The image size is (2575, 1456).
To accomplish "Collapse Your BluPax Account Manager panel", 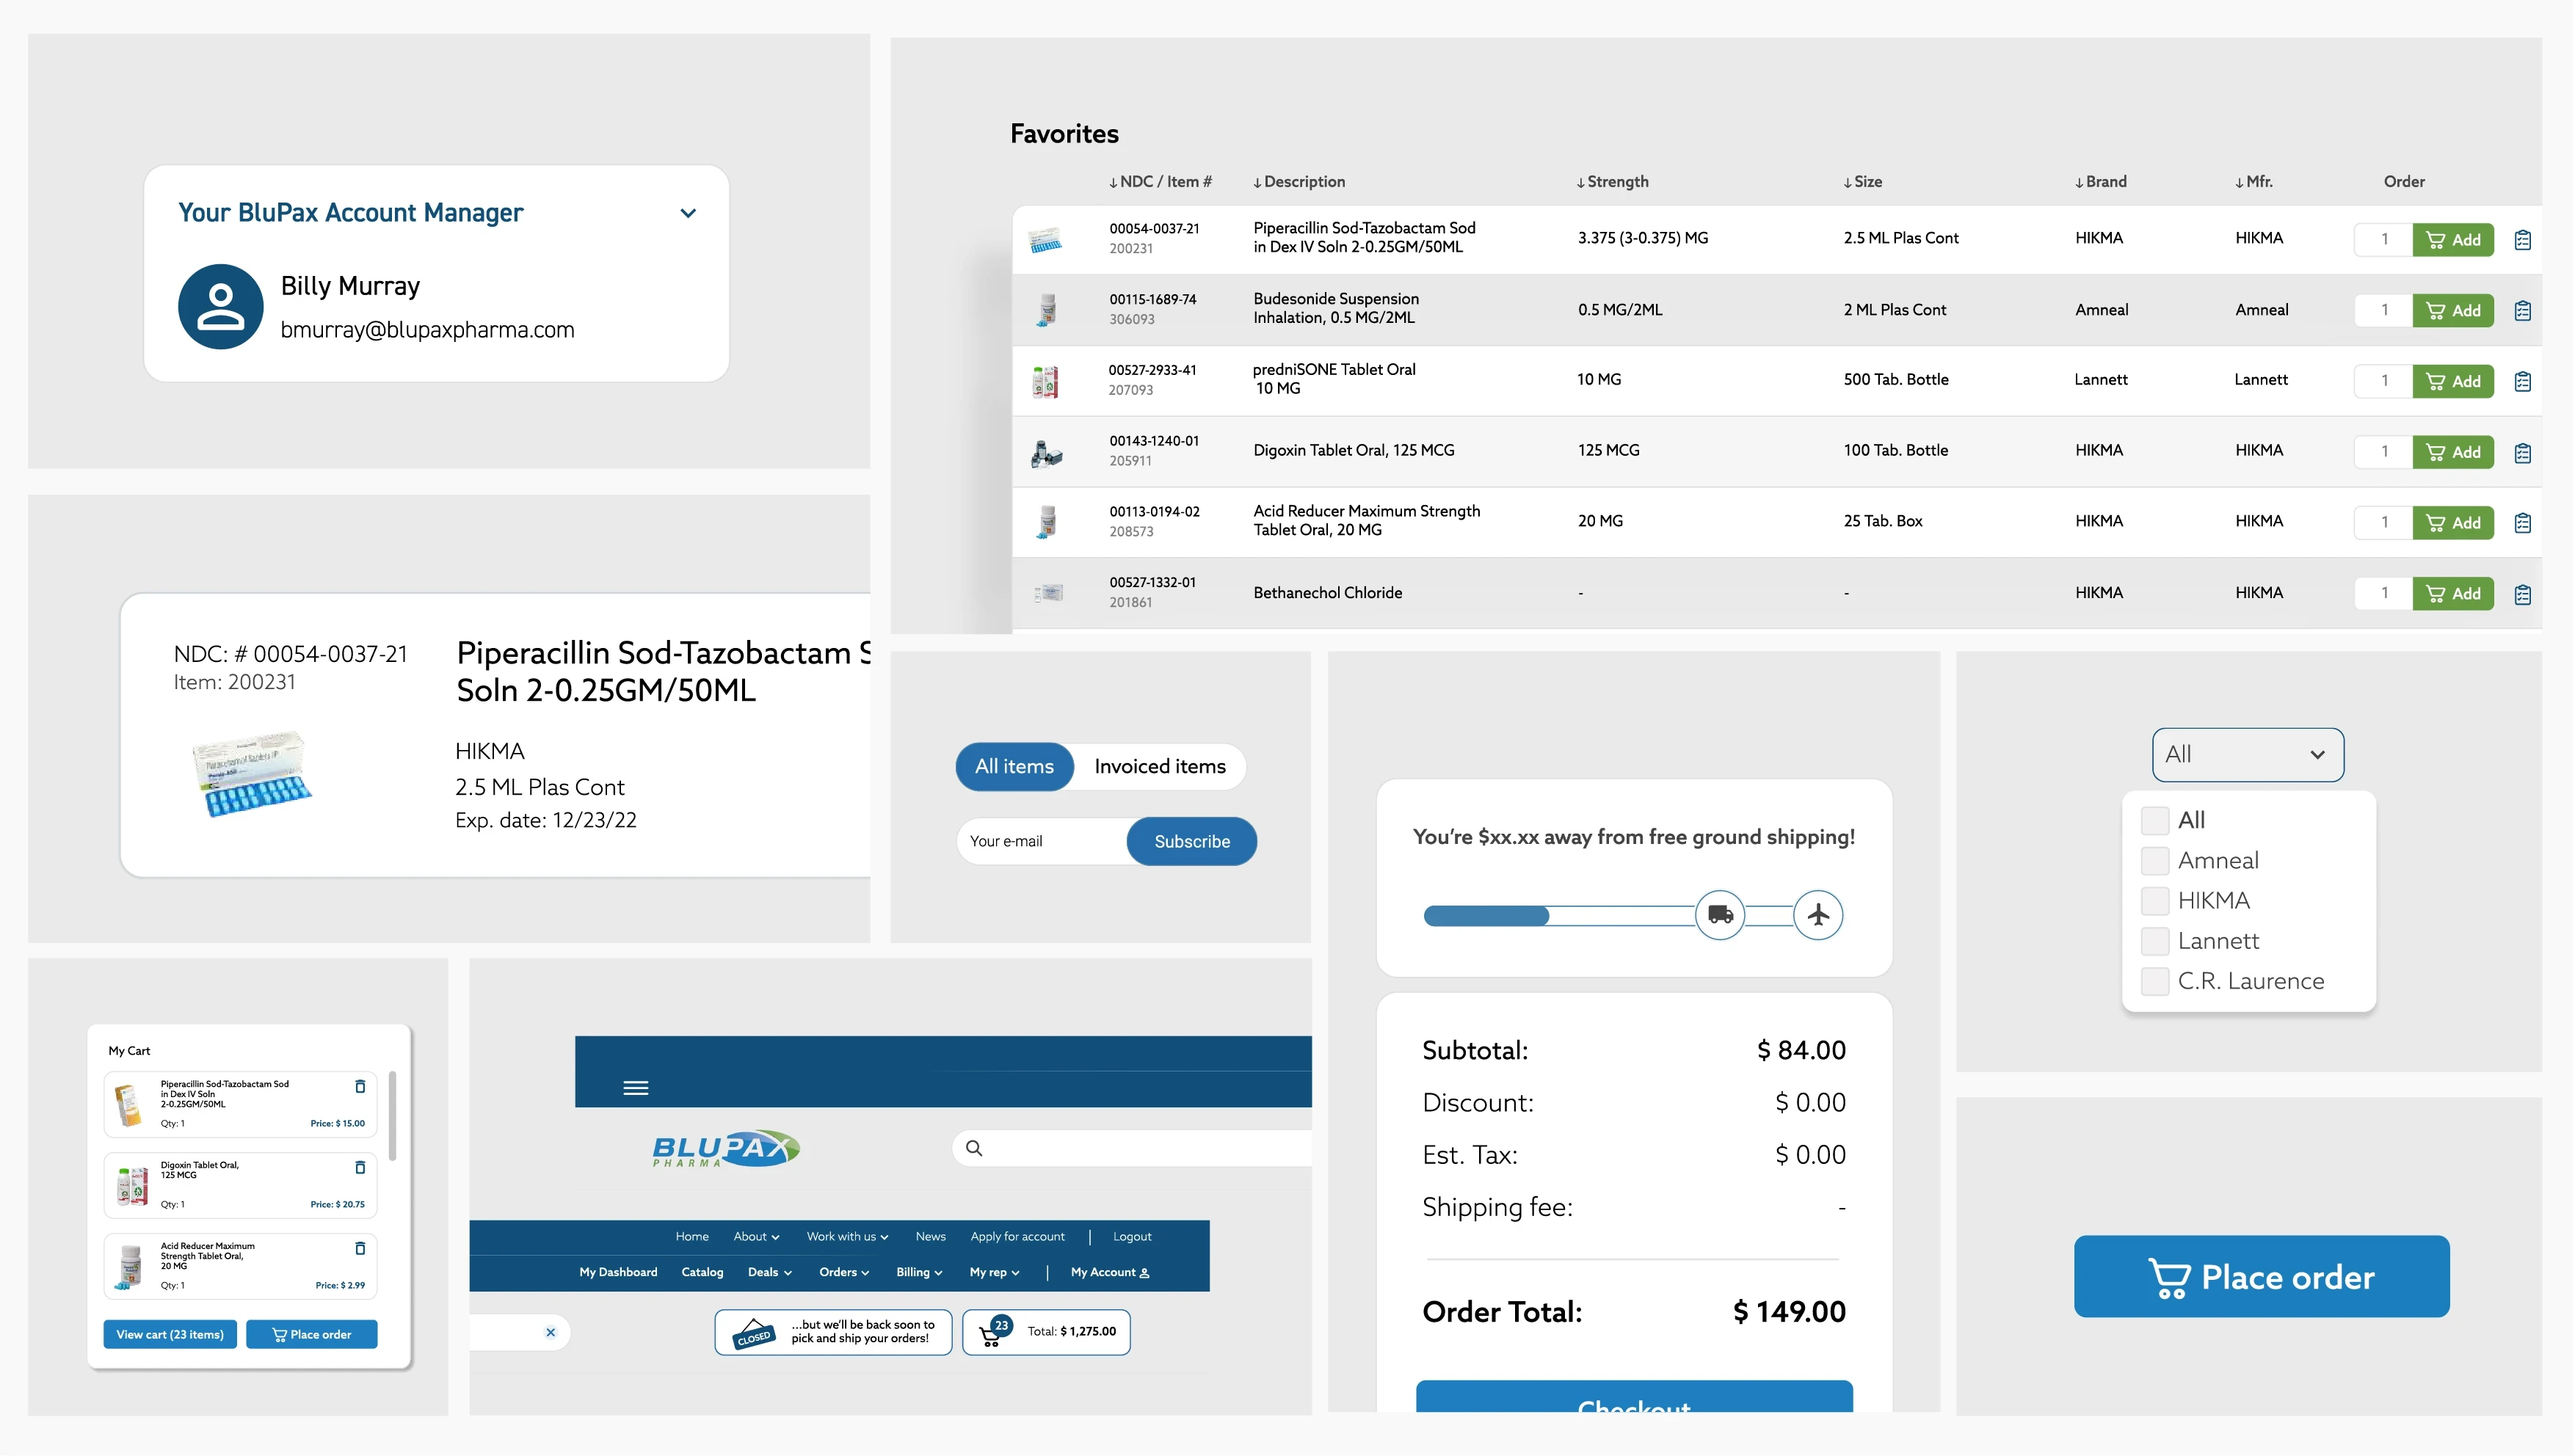I will pos(687,213).
